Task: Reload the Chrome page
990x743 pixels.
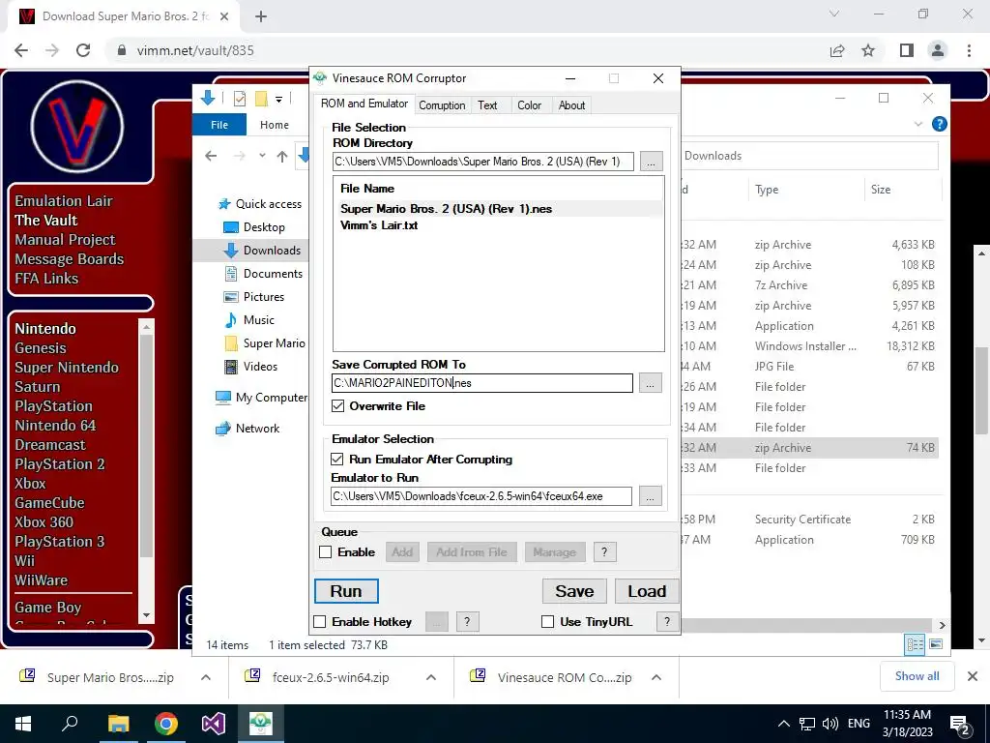Action: (x=83, y=50)
